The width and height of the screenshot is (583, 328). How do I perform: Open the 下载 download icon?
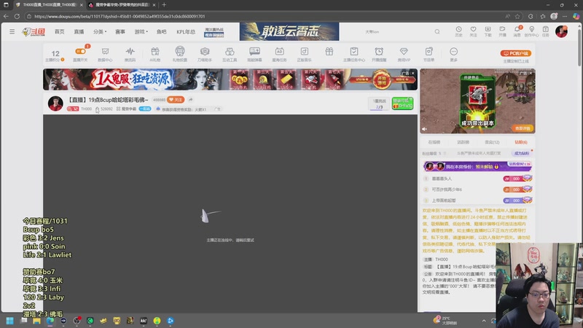tap(488, 31)
